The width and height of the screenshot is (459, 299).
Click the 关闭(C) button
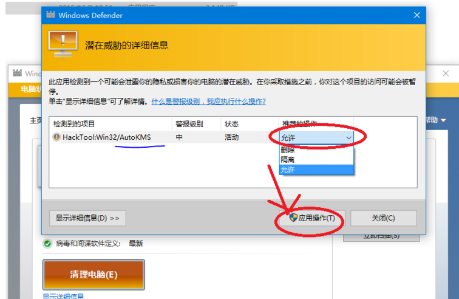coord(384,218)
